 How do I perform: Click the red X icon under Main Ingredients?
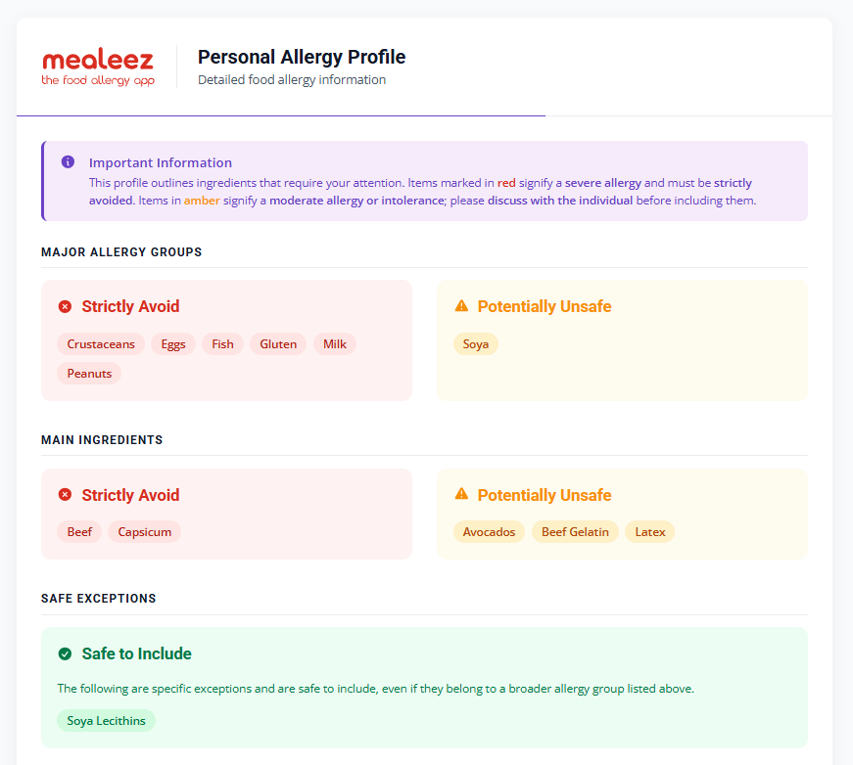[66, 495]
